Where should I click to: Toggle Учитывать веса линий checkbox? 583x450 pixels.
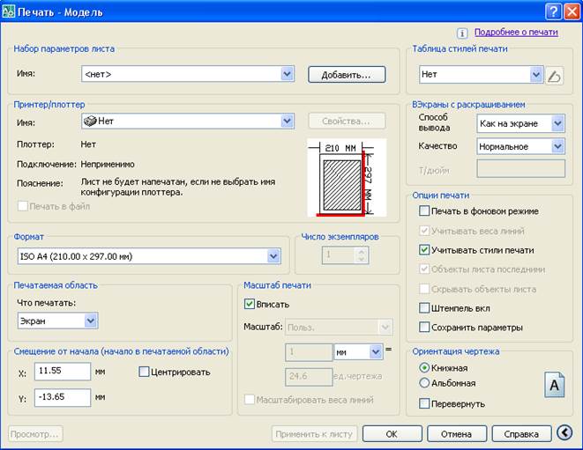424,231
